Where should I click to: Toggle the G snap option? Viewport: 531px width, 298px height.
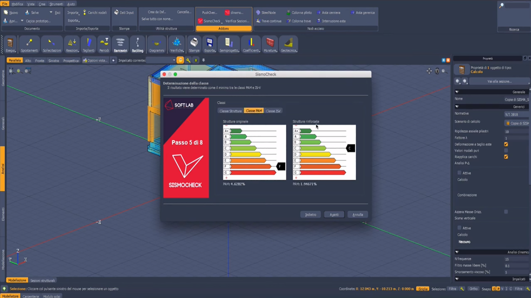point(494,289)
